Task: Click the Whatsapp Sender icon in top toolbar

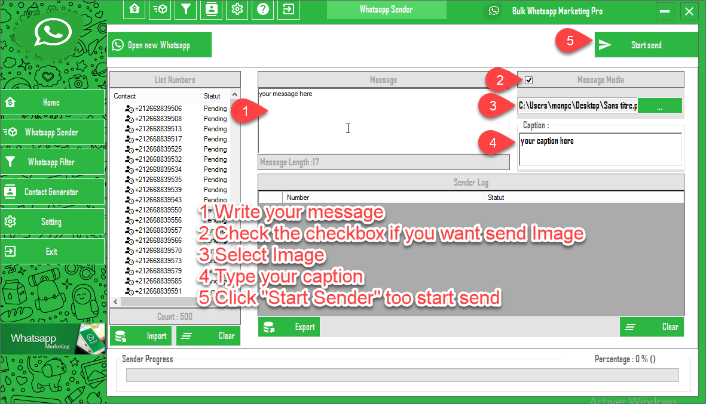Action: (160, 10)
